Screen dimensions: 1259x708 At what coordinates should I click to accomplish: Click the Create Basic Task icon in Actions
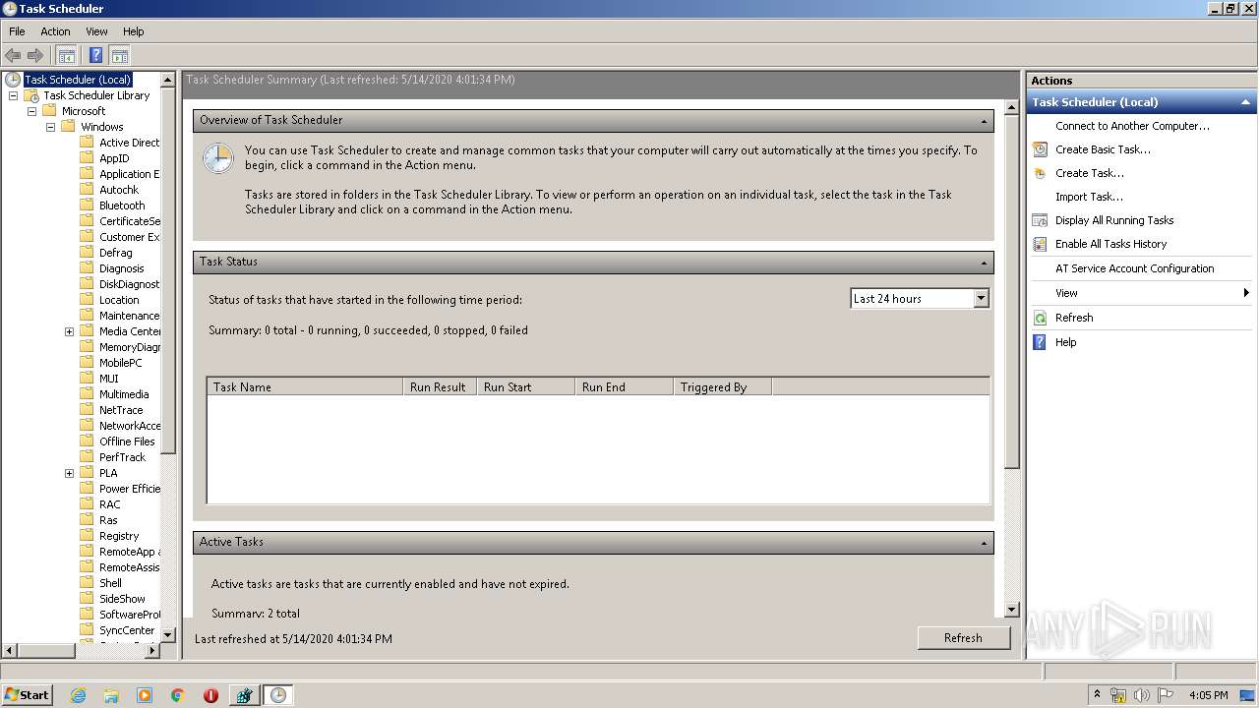click(1040, 149)
